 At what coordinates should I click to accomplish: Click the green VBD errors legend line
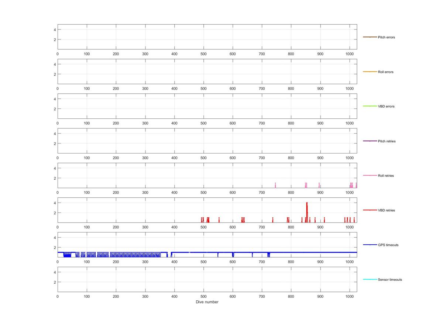click(370, 106)
